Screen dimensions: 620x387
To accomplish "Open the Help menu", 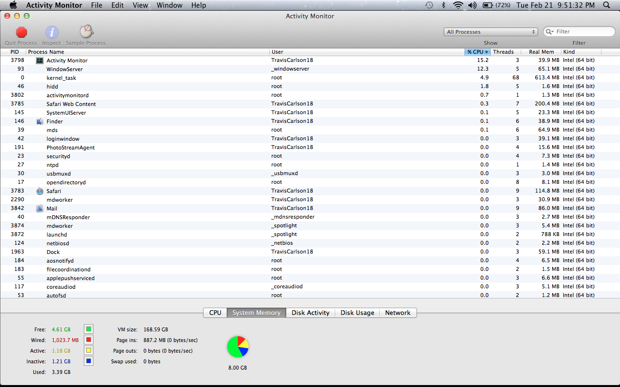I will click(199, 5).
